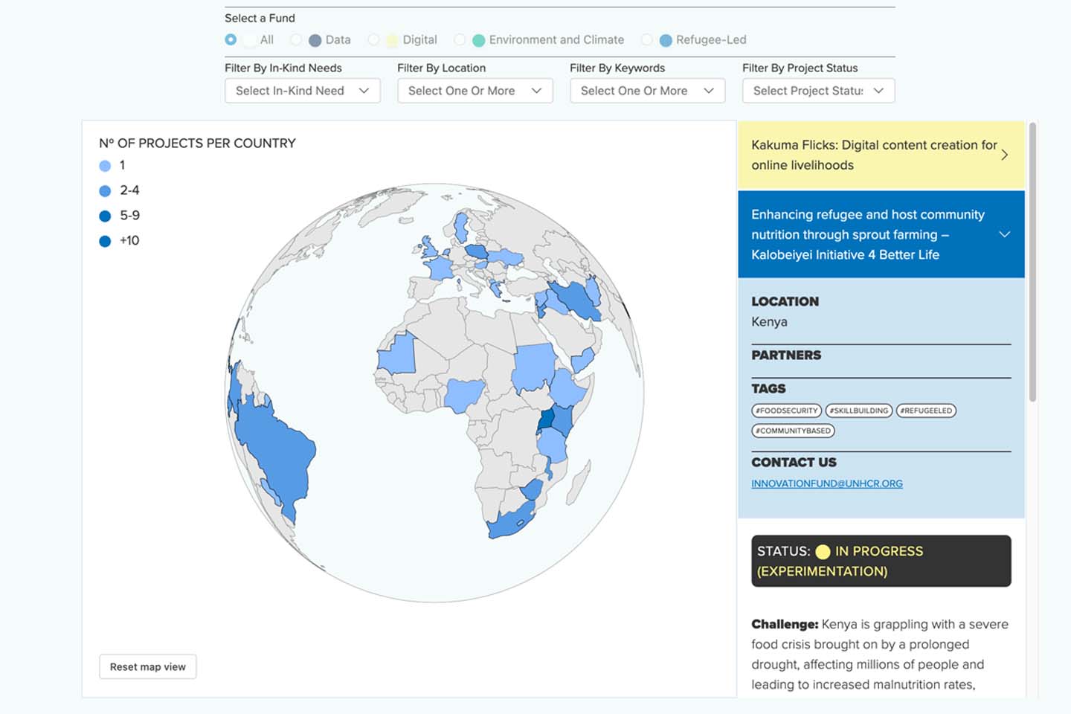Select Environment and Climate fund radio

(x=460, y=39)
